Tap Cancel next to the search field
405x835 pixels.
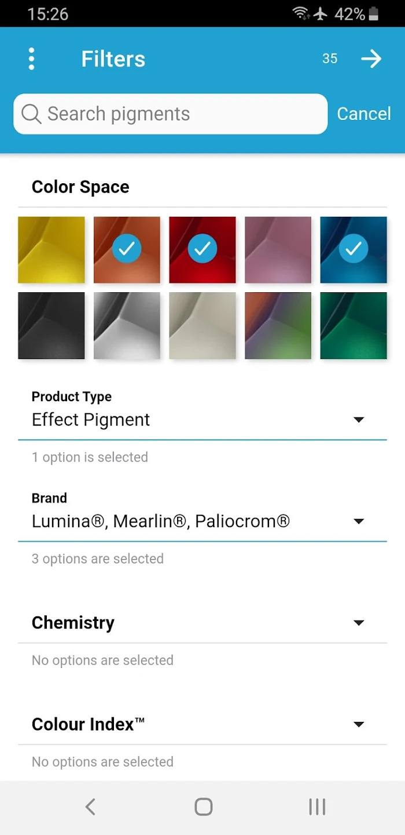[364, 114]
